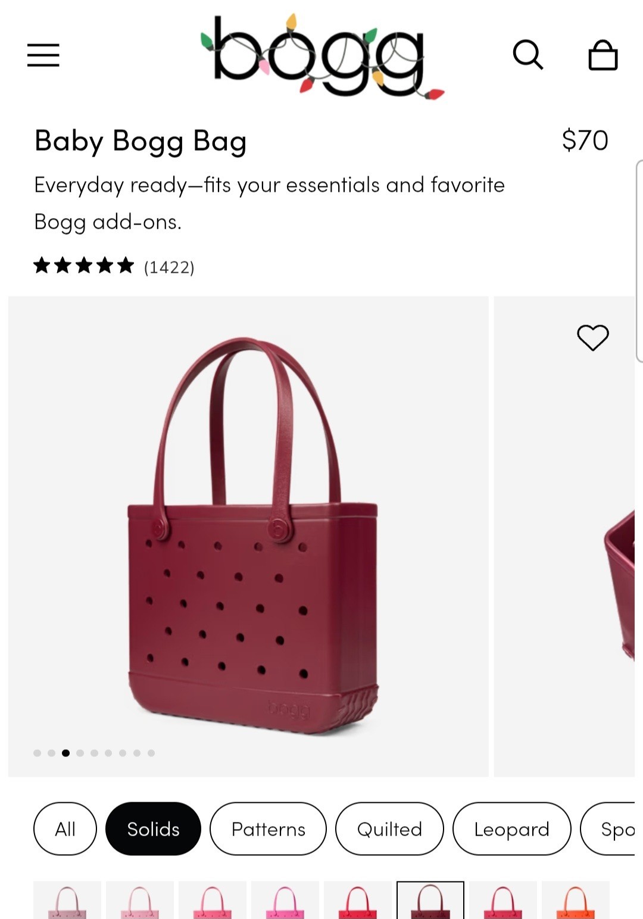643x919 pixels.
Task: Select the first carousel dot
Action: click(x=37, y=752)
